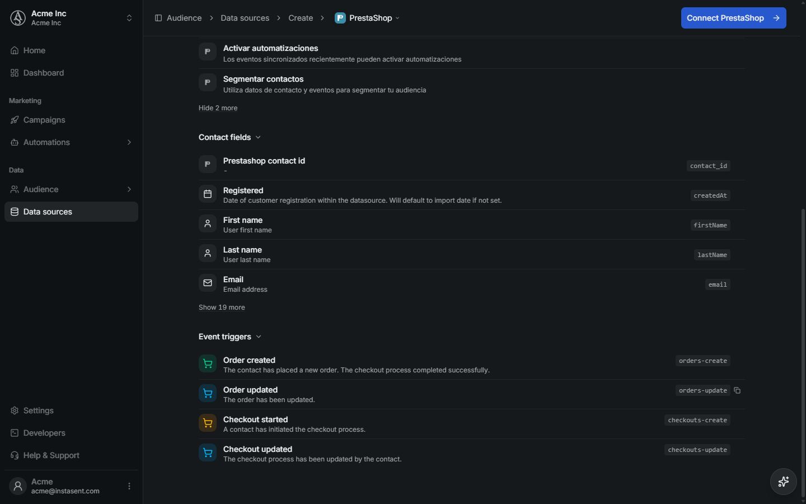Click the copy icon next to orders-update
The image size is (806, 504).
(x=737, y=390)
